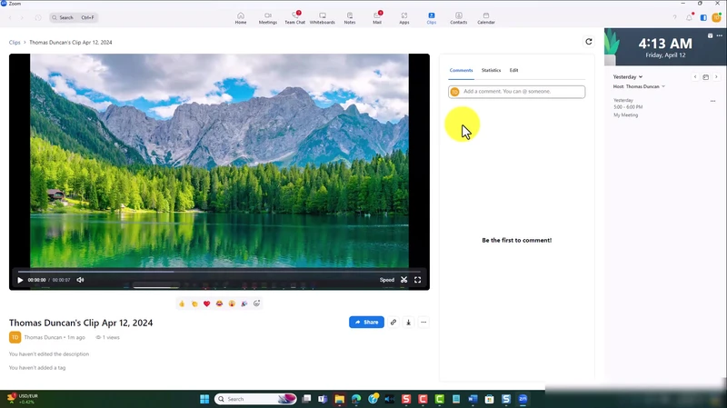Image resolution: width=727 pixels, height=408 pixels.
Task: Open the Apps section
Action: click(404, 18)
